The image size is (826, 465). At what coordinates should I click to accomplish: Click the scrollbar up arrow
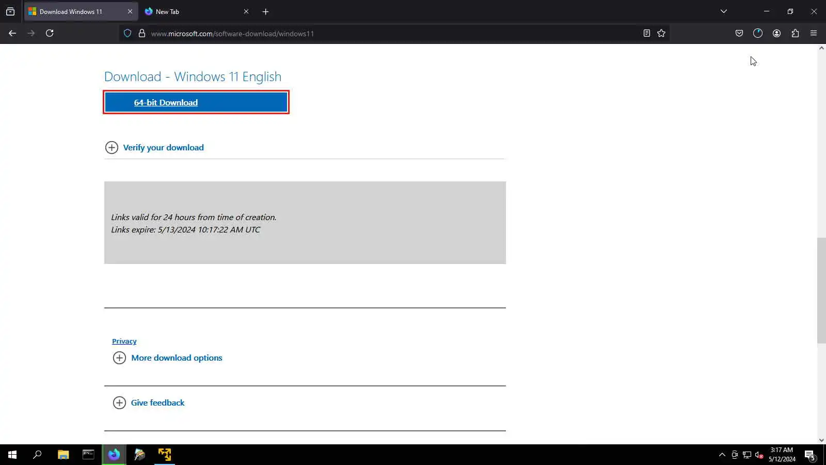point(821,48)
